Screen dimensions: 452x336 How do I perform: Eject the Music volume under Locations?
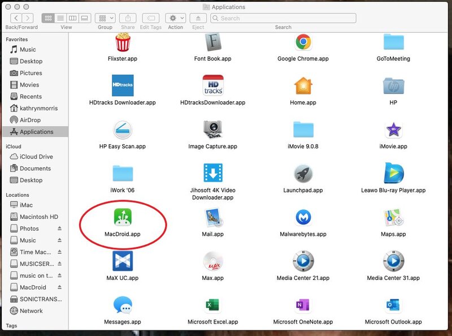coord(59,240)
